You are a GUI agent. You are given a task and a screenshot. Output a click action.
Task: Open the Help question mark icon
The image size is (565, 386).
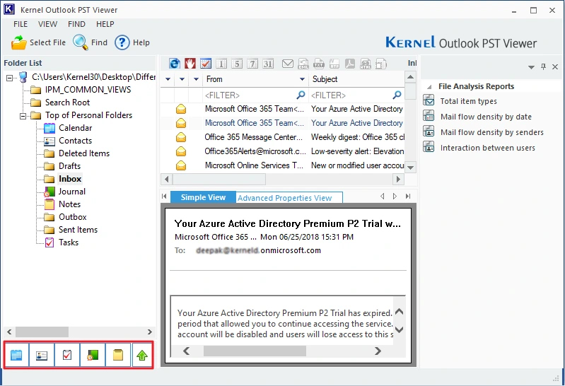coord(122,42)
